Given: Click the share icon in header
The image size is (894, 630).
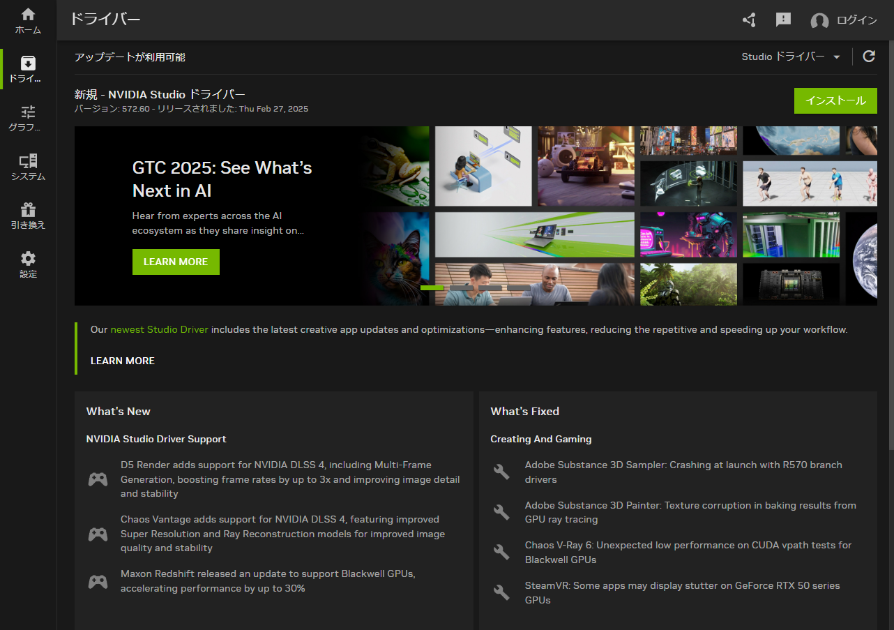Looking at the screenshot, I should [750, 20].
